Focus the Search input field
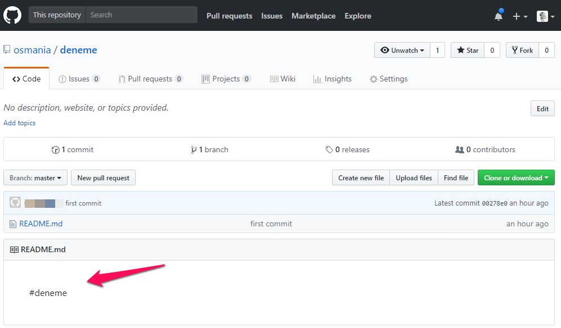The image size is (561, 328). [x=142, y=15]
